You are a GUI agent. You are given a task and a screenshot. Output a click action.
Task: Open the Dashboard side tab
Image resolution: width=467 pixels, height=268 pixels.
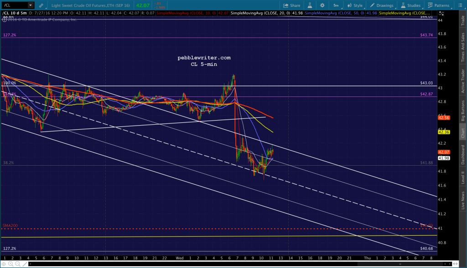pyautogui.click(x=463, y=155)
